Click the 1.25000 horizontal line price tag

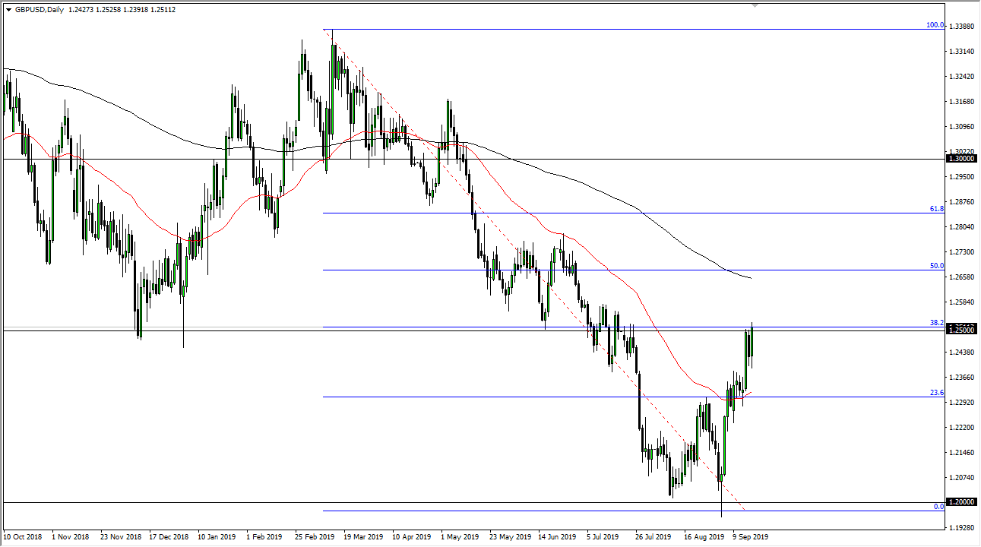(962, 330)
